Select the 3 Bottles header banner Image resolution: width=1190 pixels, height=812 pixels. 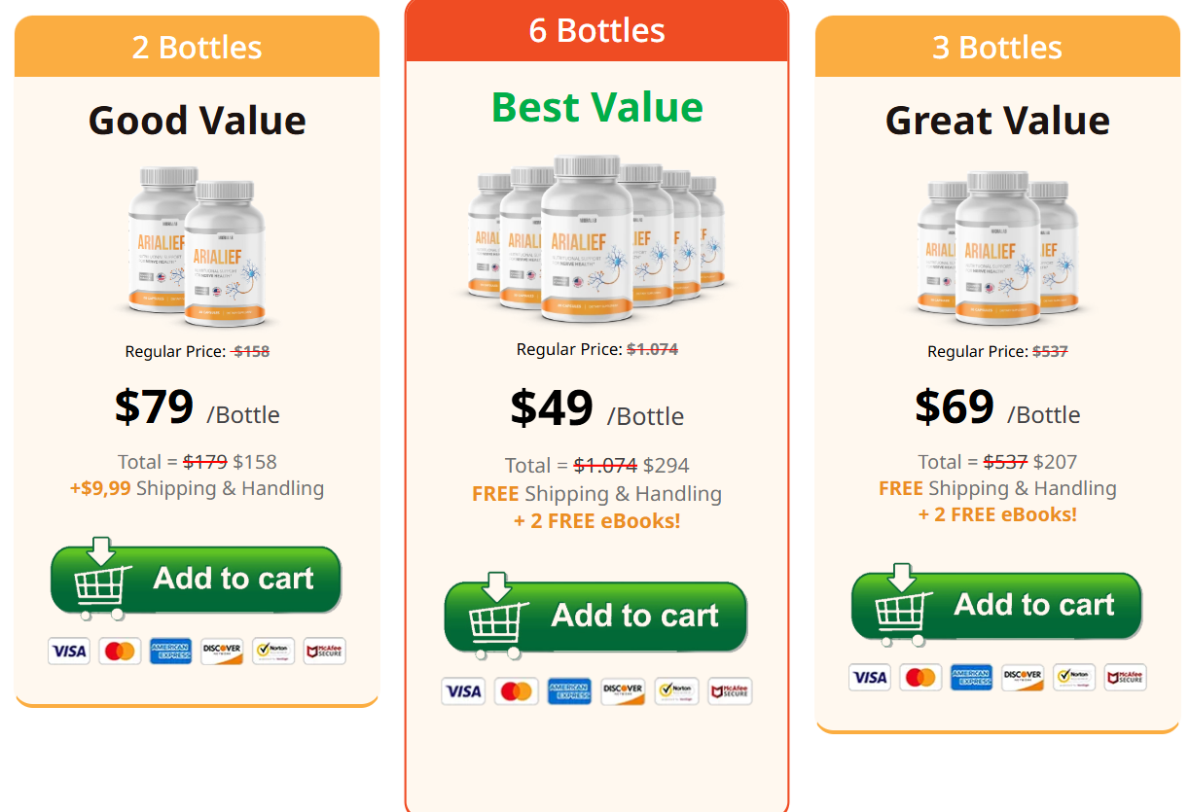point(997,47)
